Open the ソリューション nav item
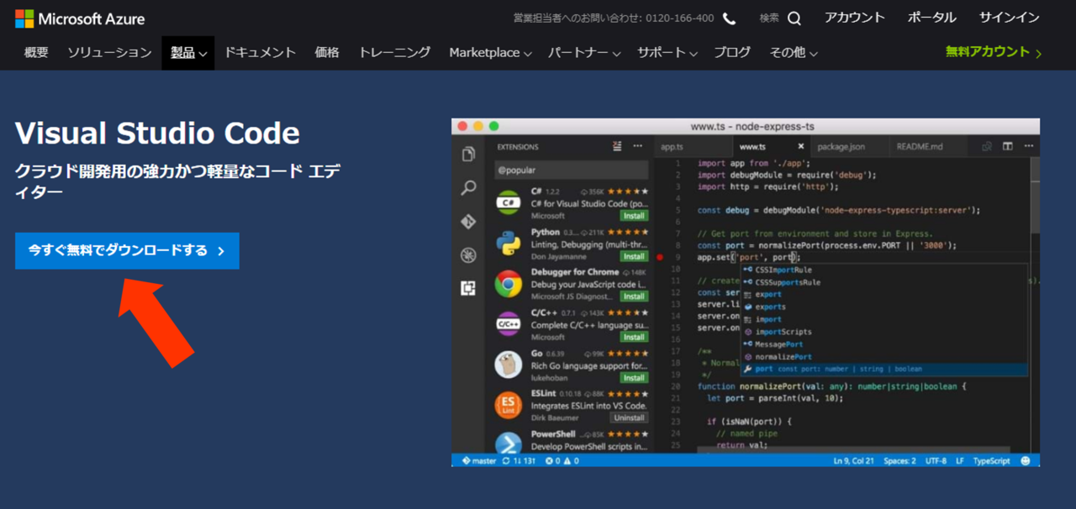This screenshot has height=509, width=1076. point(109,52)
